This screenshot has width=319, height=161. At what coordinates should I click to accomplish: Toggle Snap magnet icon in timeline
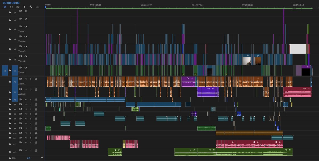tap(11, 7)
